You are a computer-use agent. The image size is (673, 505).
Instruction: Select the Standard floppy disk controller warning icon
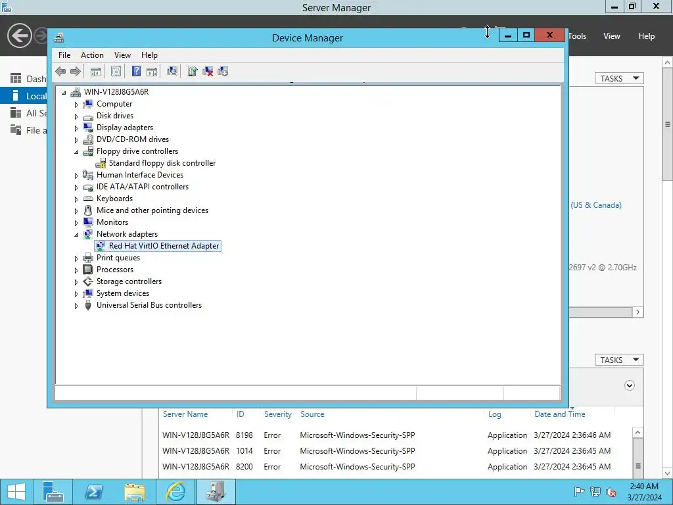coord(101,163)
